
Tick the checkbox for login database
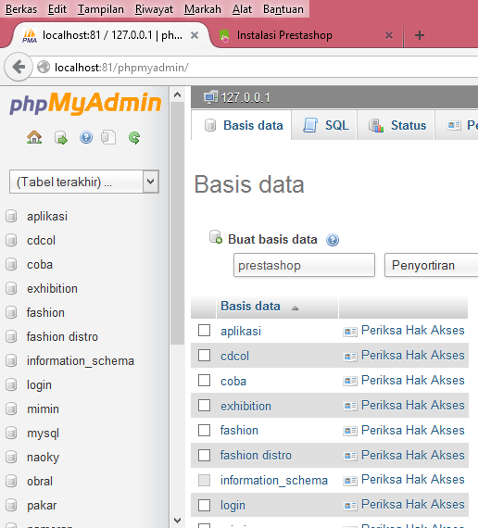click(x=204, y=505)
